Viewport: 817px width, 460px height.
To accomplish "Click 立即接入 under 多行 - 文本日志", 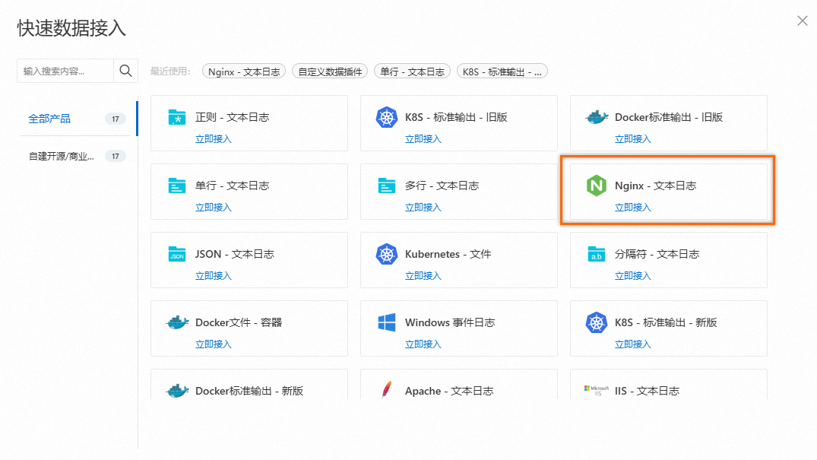I will 423,207.
